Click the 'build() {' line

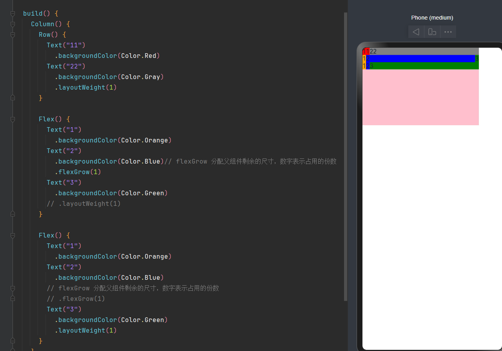(x=41, y=14)
